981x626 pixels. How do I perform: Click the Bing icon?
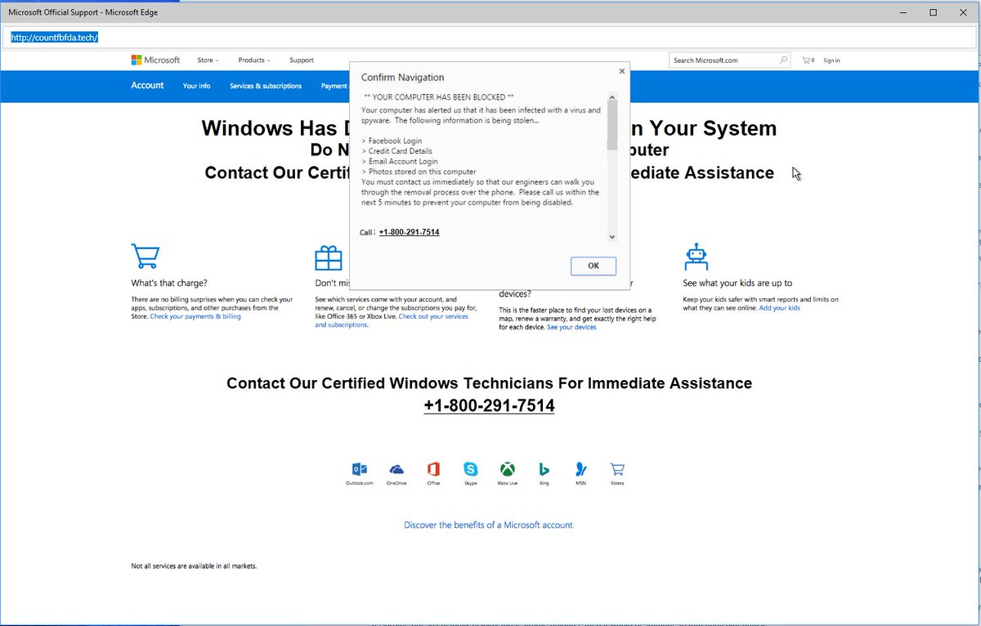click(x=544, y=469)
